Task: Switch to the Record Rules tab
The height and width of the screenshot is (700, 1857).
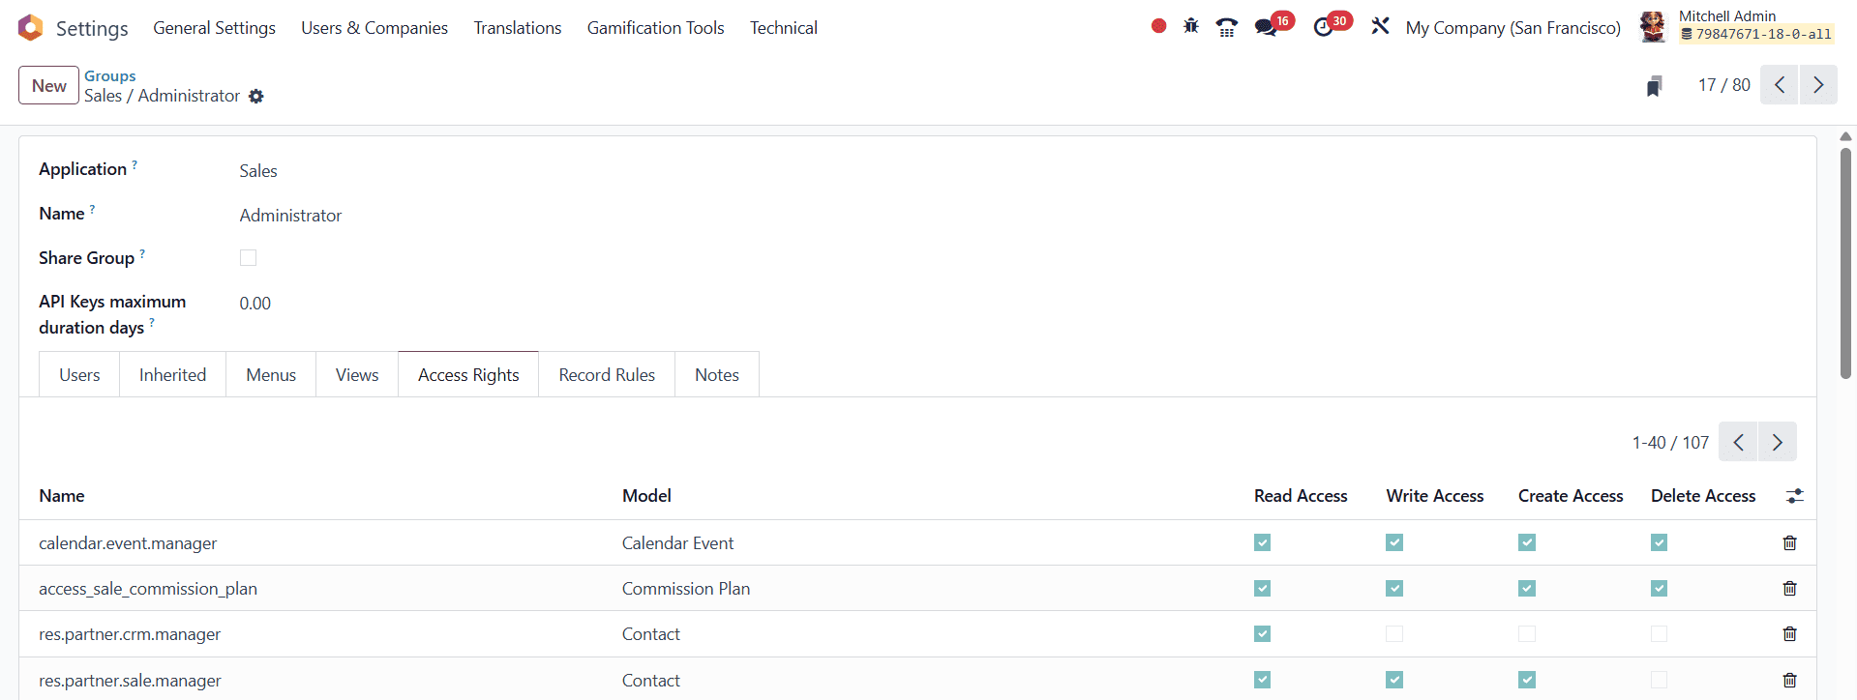Action: 607,374
